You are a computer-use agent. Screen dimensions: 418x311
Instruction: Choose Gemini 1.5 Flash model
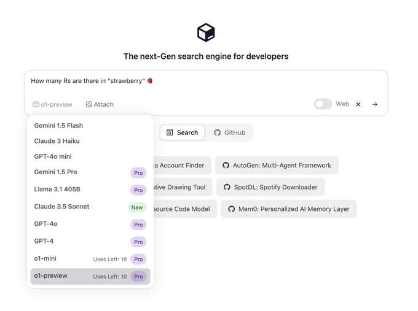90,126
